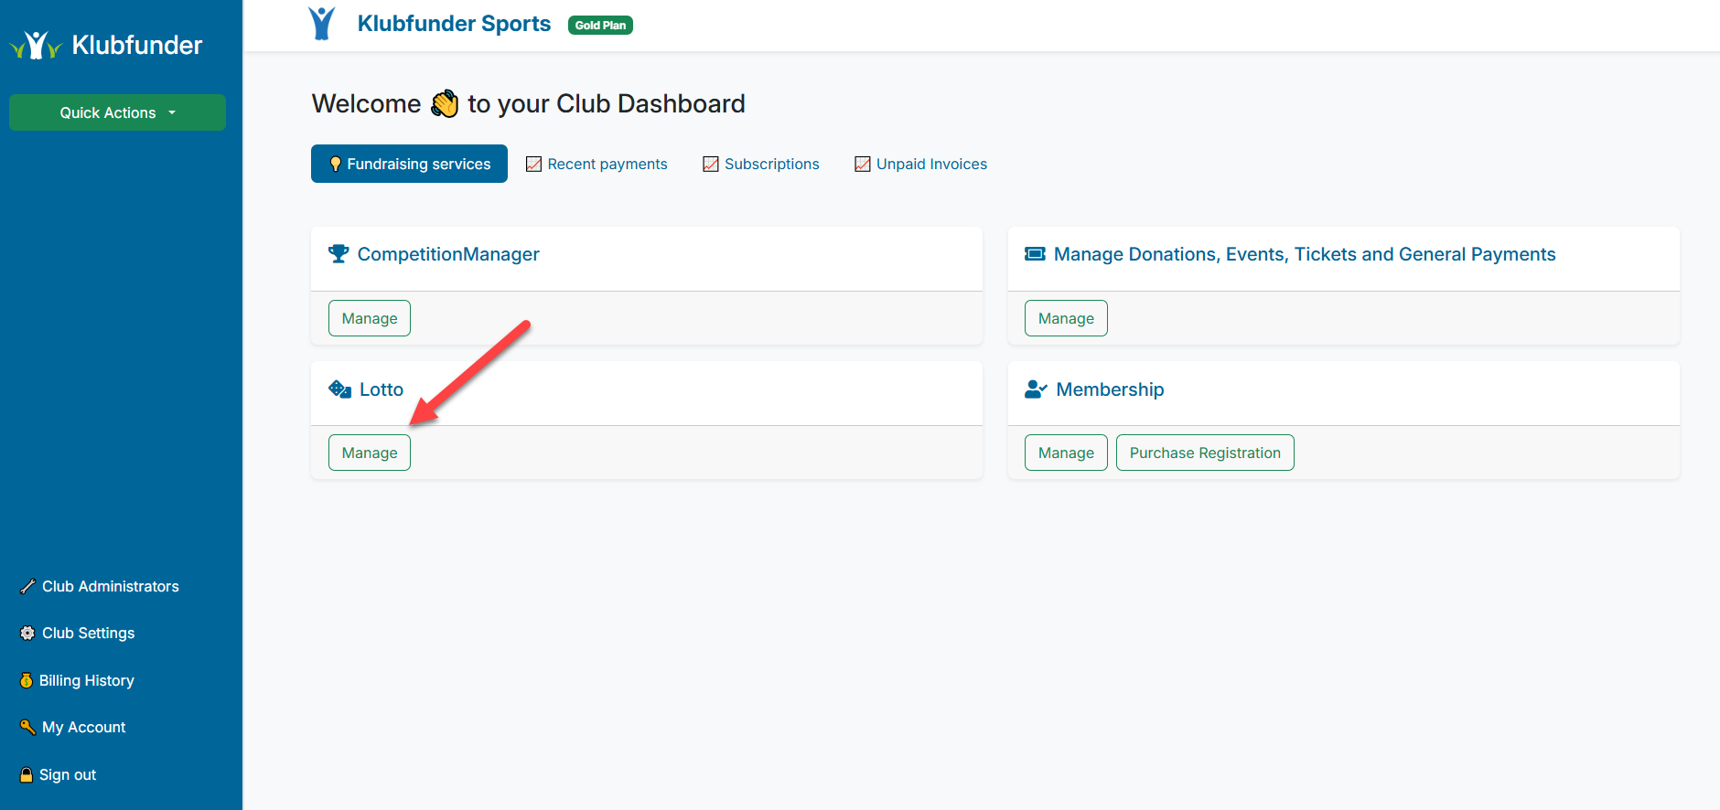This screenshot has width=1720, height=810.
Task: Click the Klubfunder logo in the sidebar
Action: [x=105, y=45]
